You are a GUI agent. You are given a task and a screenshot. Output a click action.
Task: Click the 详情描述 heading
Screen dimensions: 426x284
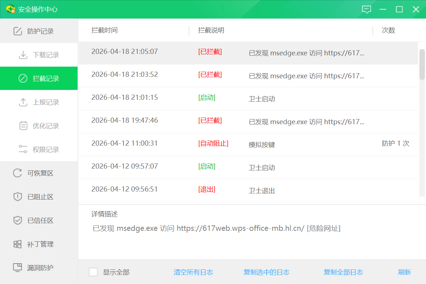tap(104, 214)
